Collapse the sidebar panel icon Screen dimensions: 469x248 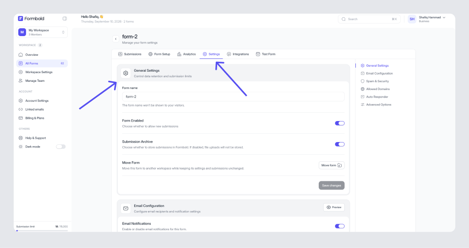65,19
